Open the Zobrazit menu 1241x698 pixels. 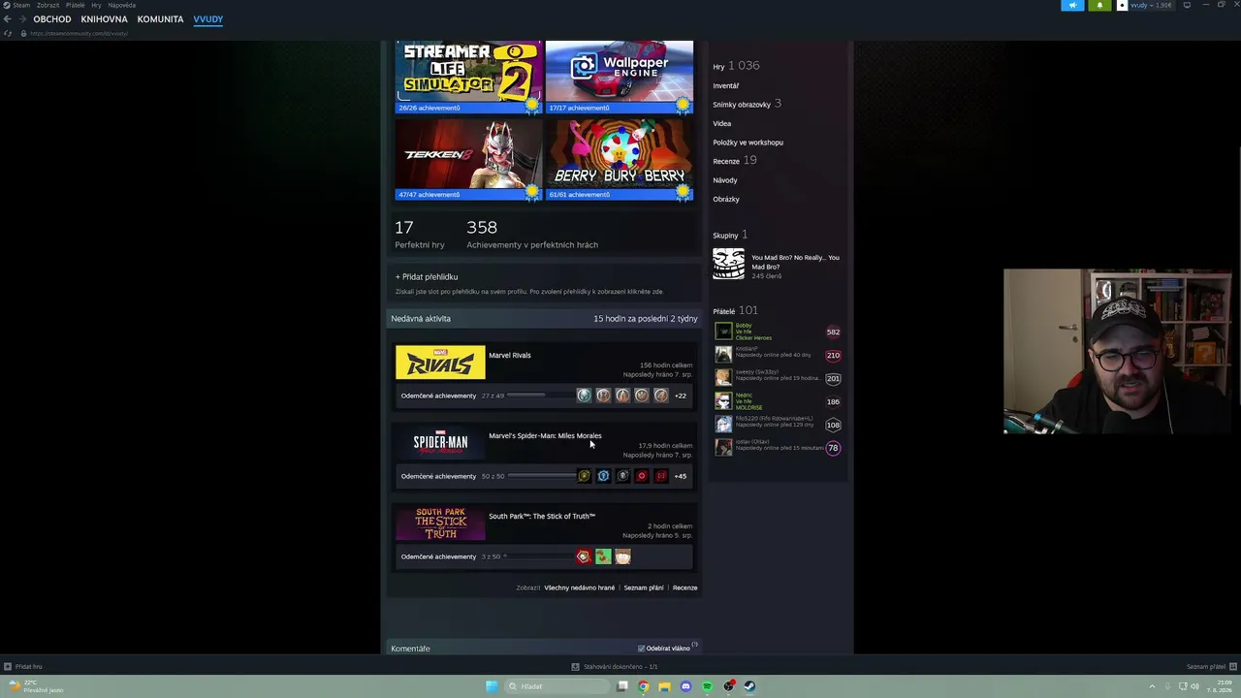point(48,5)
